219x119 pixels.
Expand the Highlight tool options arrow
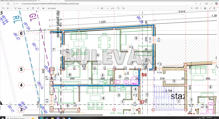point(11,8)
